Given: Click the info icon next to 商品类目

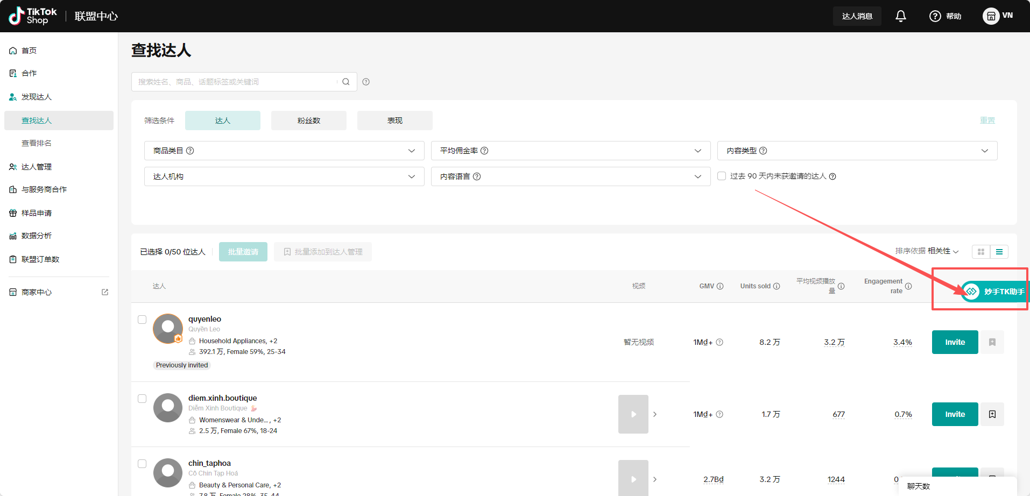Looking at the screenshot, I should coord(190,151).
